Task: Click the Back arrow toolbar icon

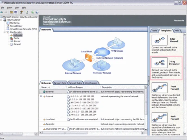Action: (x=2, y=12)
